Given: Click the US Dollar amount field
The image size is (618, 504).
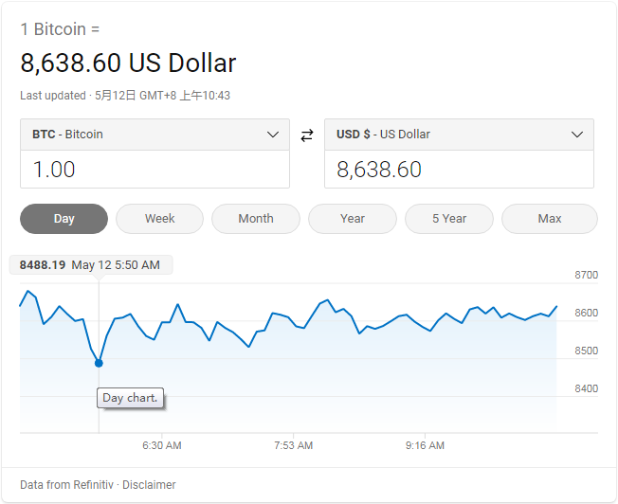Looking at the screenshot, I should [x=459, y=170].
